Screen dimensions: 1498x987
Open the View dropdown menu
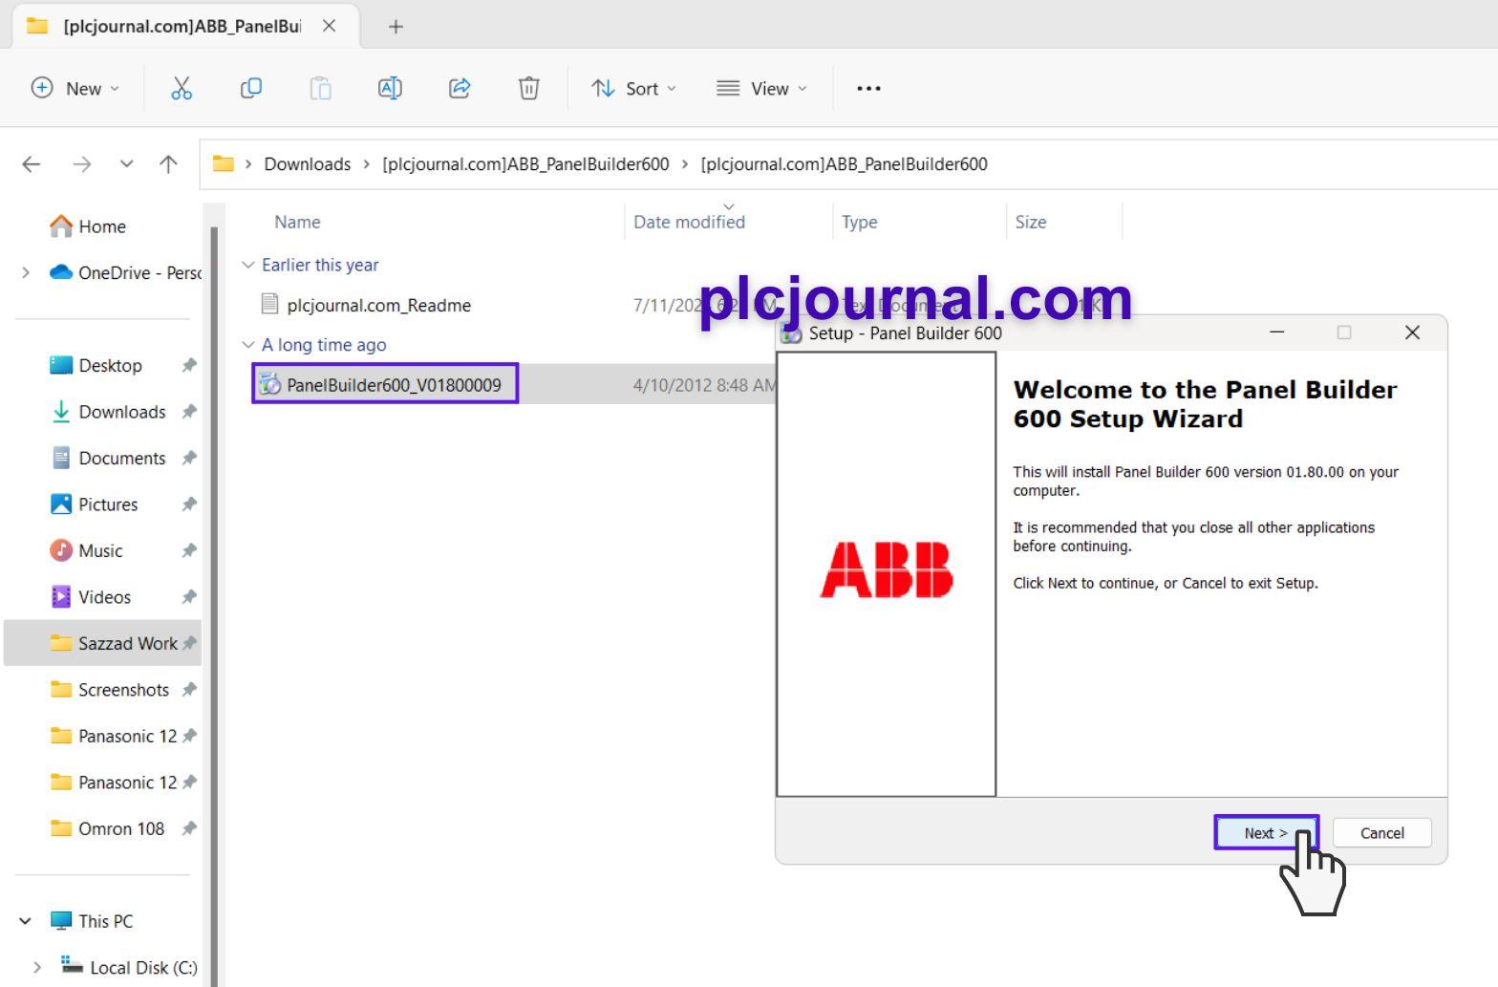click(761, 88)
